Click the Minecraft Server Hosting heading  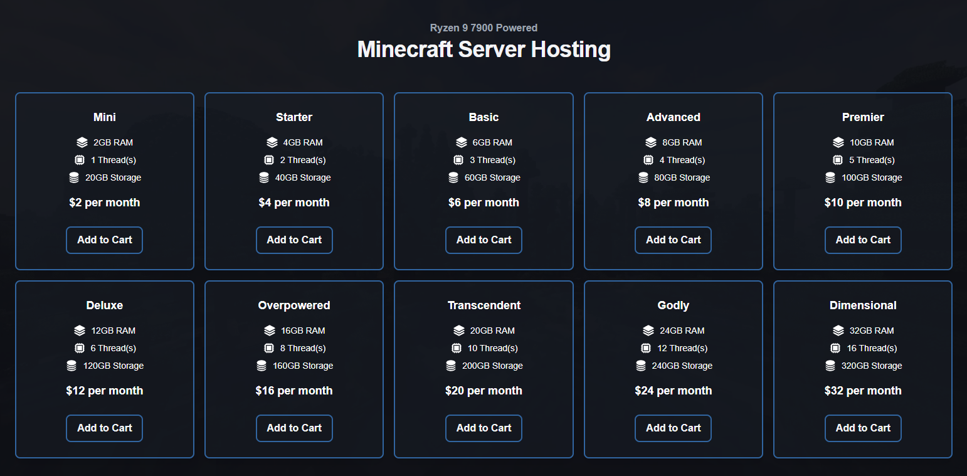[483, 50]
